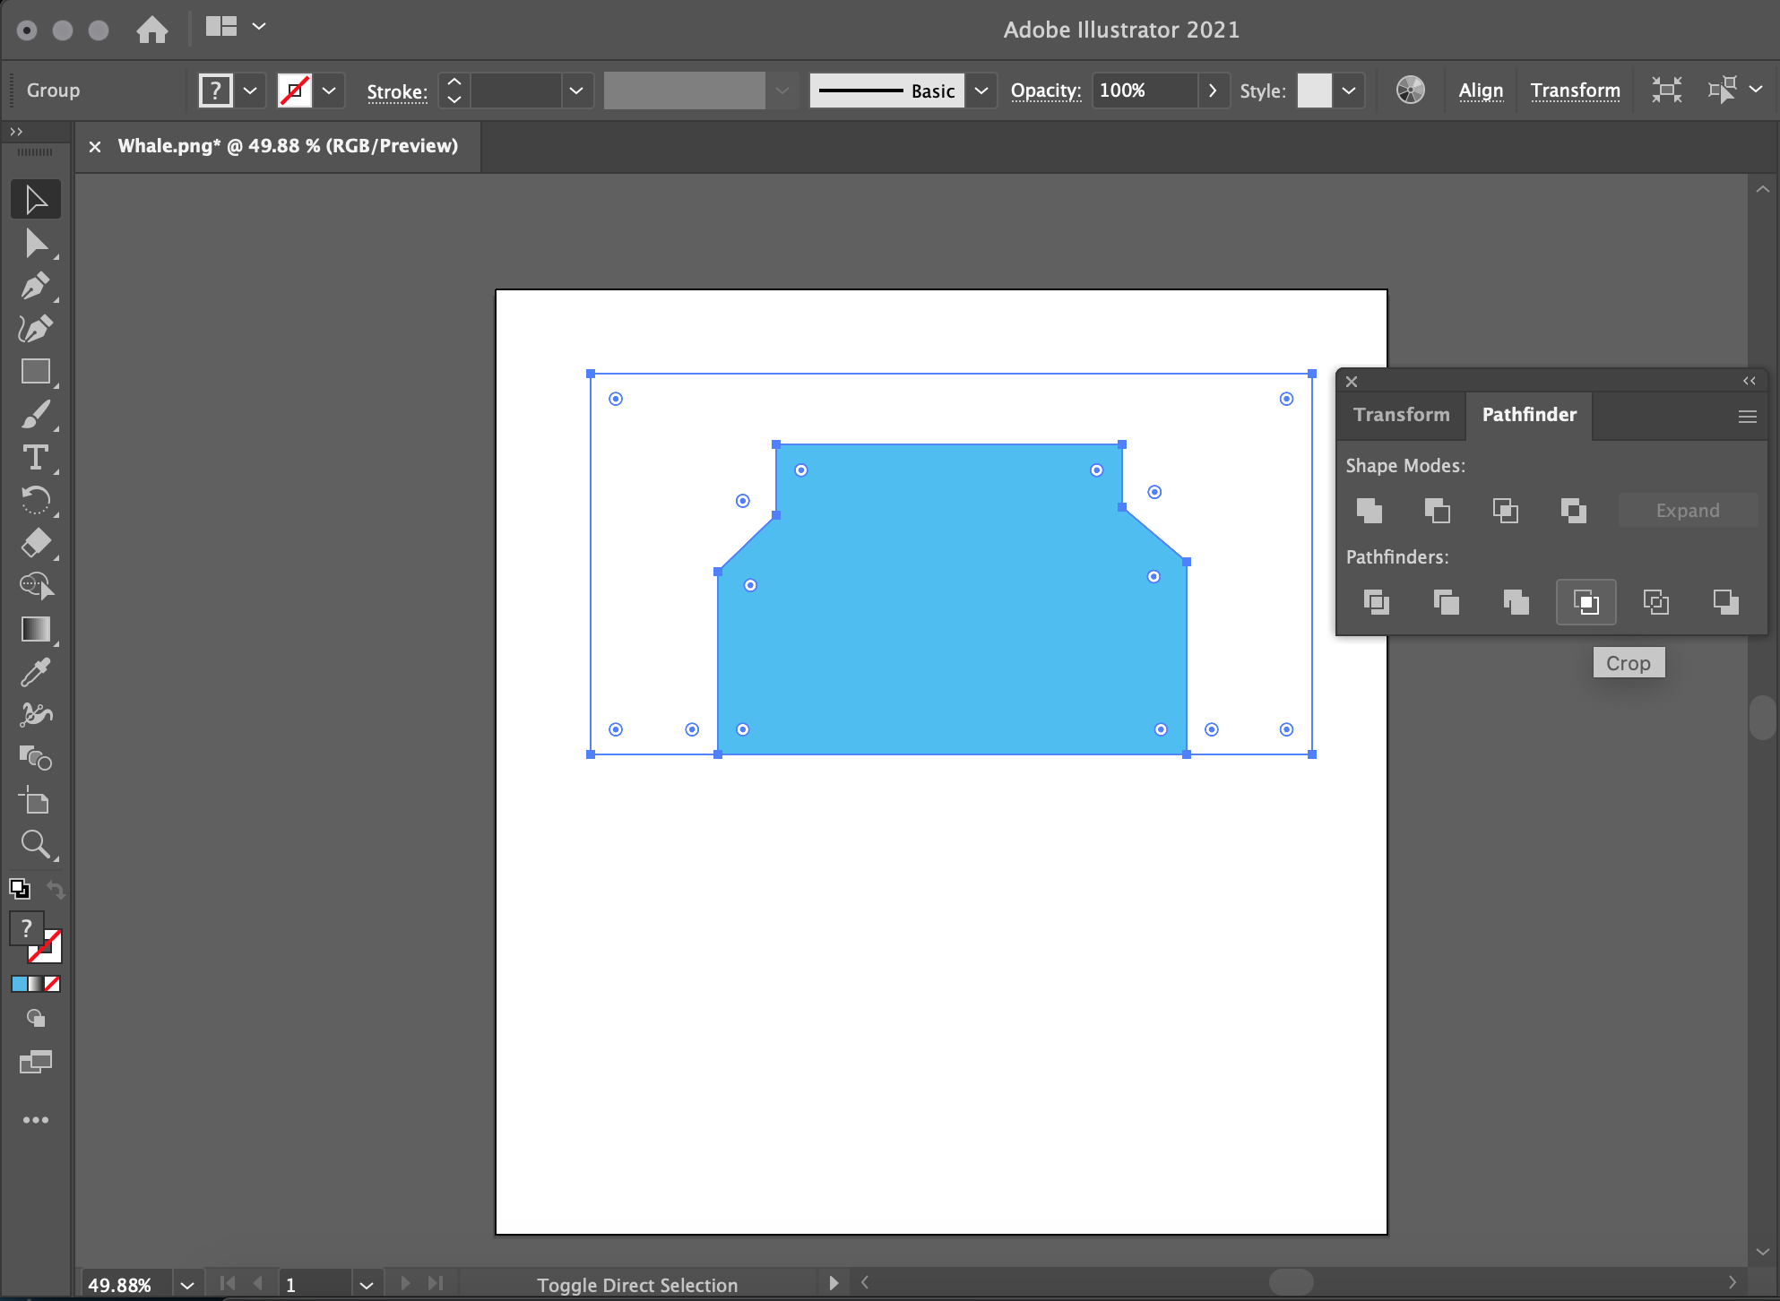This screenshot has height=1301, width=1780.
Task: Toggle the Minus Front shape mode
Action: [x=1437, y=510]
